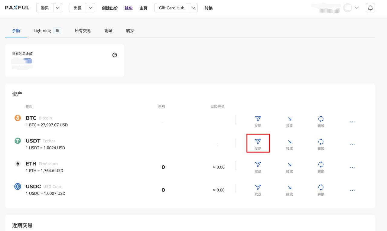Click the ETH currency name
This screenshot has width=387, height=231.
(31, 164)
